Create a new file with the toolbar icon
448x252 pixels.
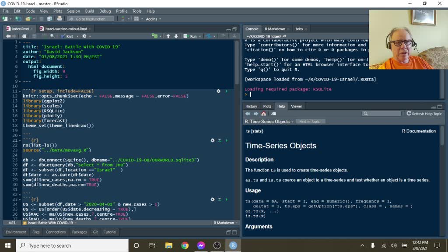click(x=5, y=19)
